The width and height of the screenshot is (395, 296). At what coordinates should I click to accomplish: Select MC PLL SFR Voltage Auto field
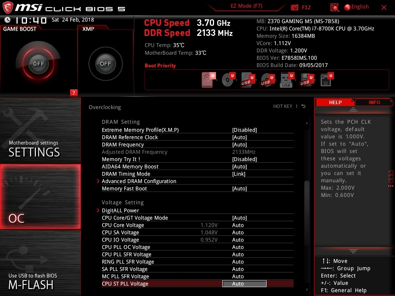pos(238,276)
